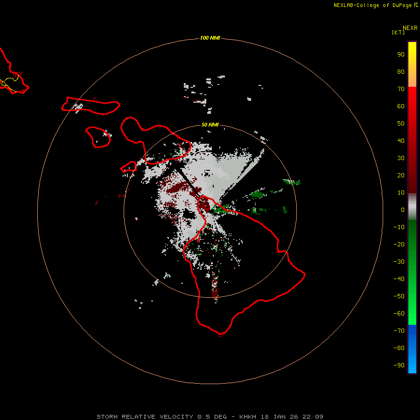Click the 50 NMI range ring label
420x420 pixels.
pyautogui.click(x=210, y=125)
